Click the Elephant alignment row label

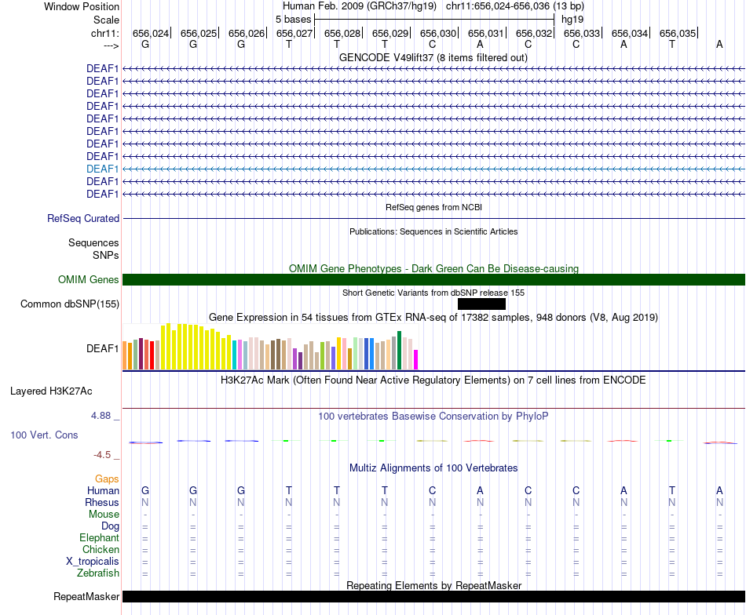click(x=99, y=537)
